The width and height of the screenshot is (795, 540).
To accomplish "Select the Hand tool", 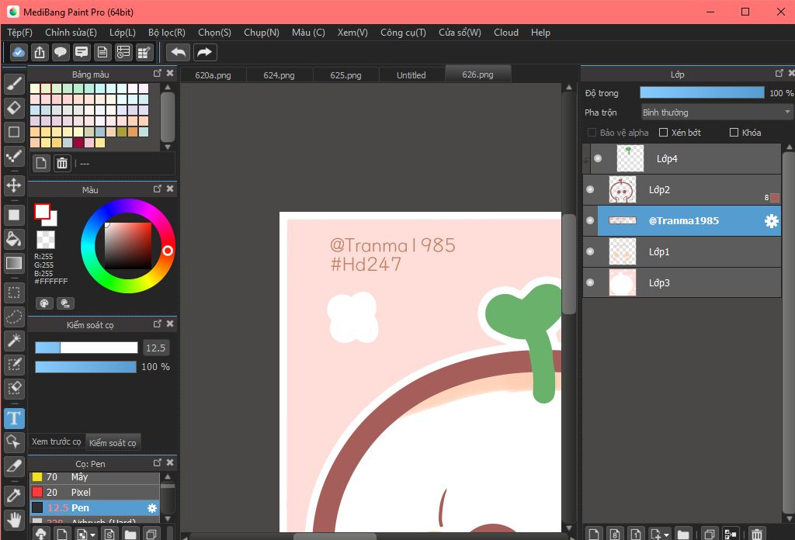I will pyautogui.click(x=14, y=520).
